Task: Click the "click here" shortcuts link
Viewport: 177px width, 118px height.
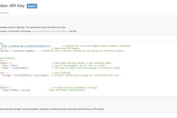Action: [x=73, y=31]
